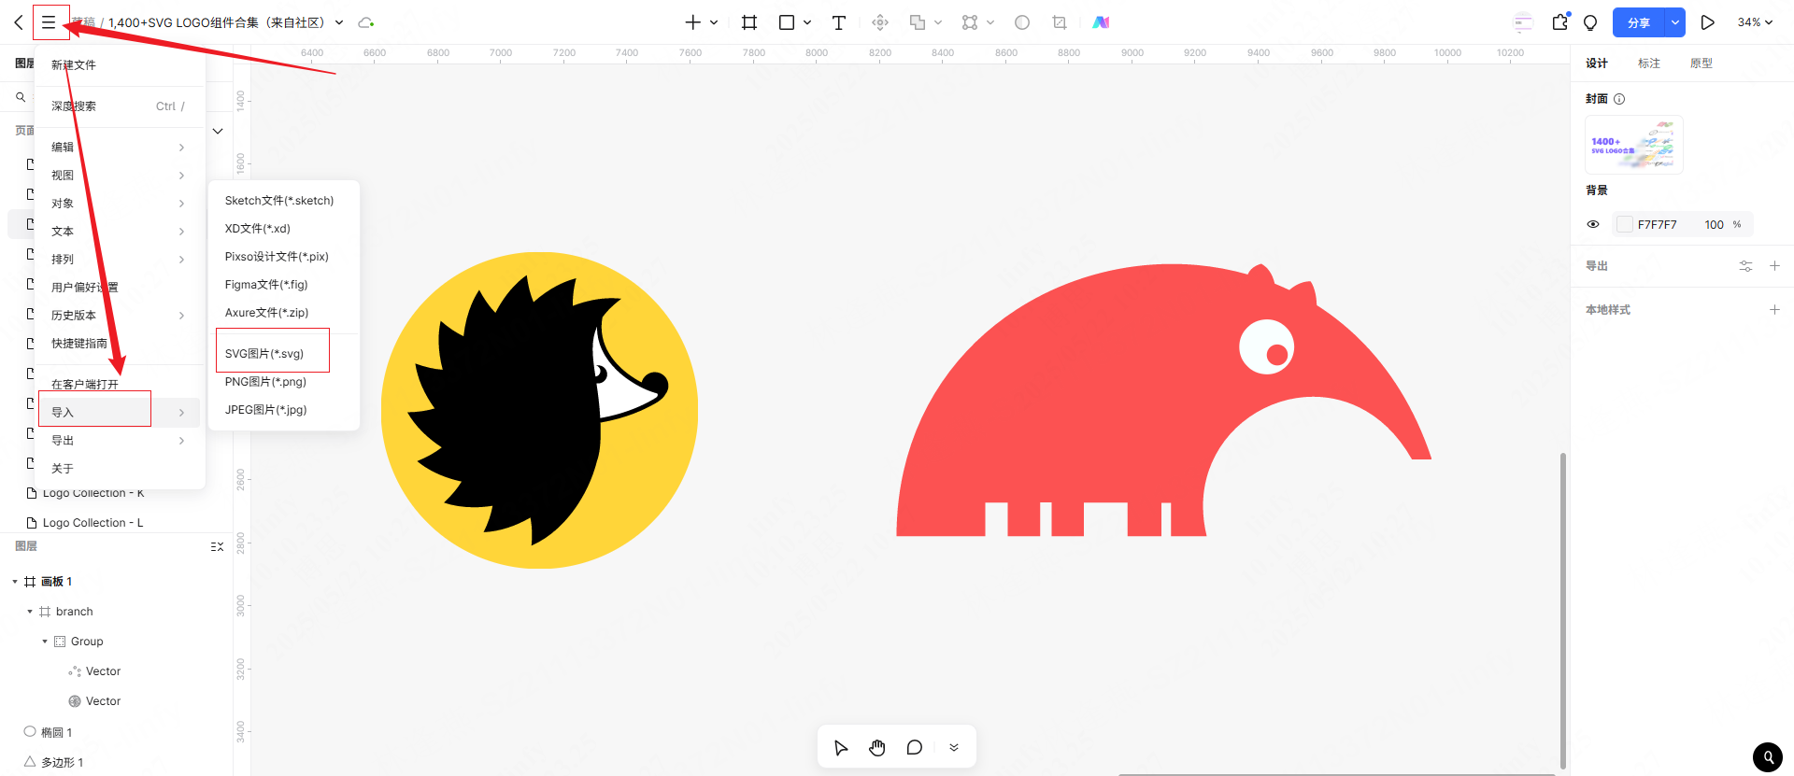
Task: Click the back arrow in top-left corner
Action: pos(19,22)
